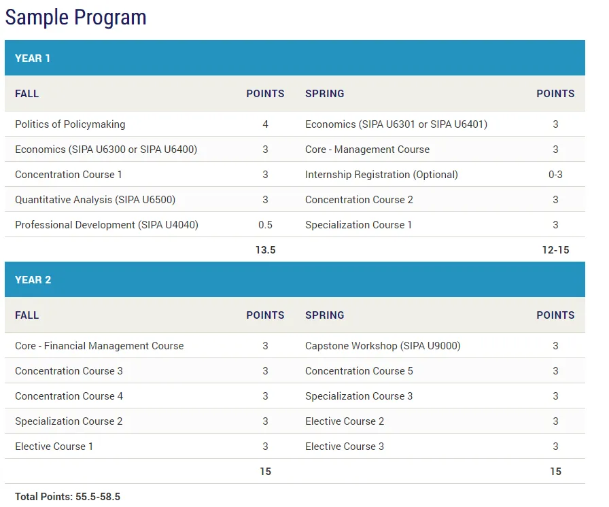609x507 pixels.
Task: Select Core - Management Course
Action: (368, 150)
